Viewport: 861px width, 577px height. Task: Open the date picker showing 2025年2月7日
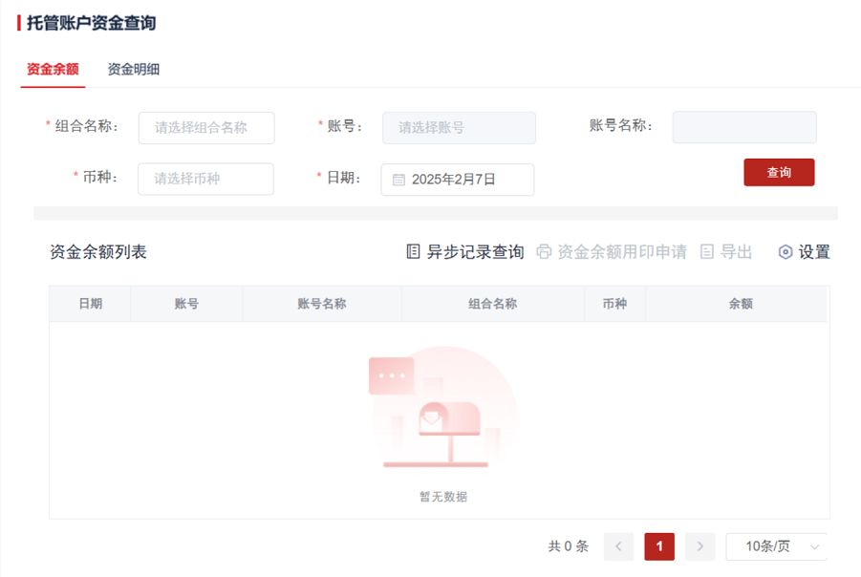tap(458, 180)
